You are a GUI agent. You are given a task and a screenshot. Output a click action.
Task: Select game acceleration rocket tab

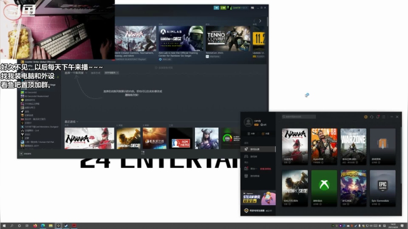pyautogui.click(x=258, y=149)
